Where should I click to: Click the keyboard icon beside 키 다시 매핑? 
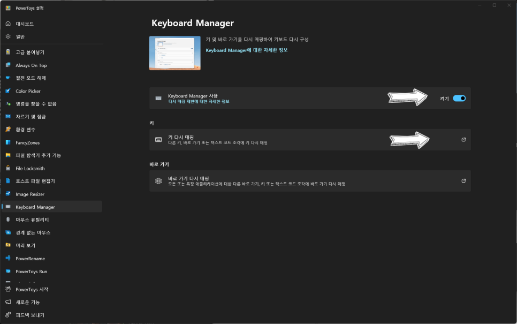[158, 140]
